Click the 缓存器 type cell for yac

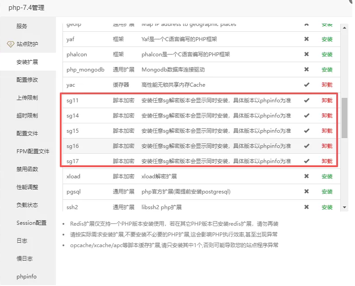[x=121, y=85]
